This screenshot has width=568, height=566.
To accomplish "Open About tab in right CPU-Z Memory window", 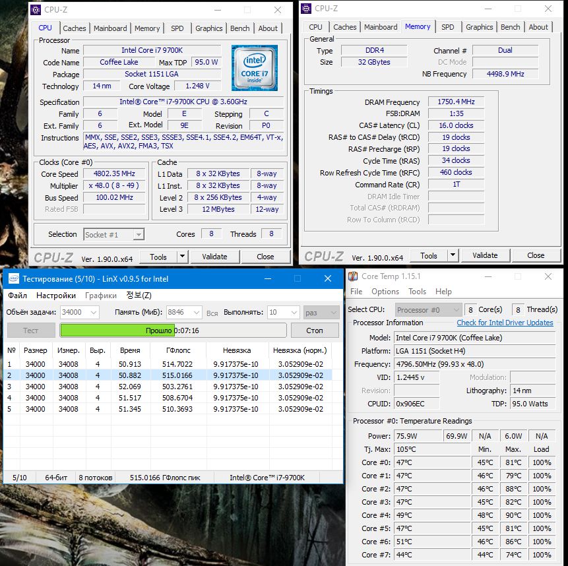I will click(x=538, y=27).
